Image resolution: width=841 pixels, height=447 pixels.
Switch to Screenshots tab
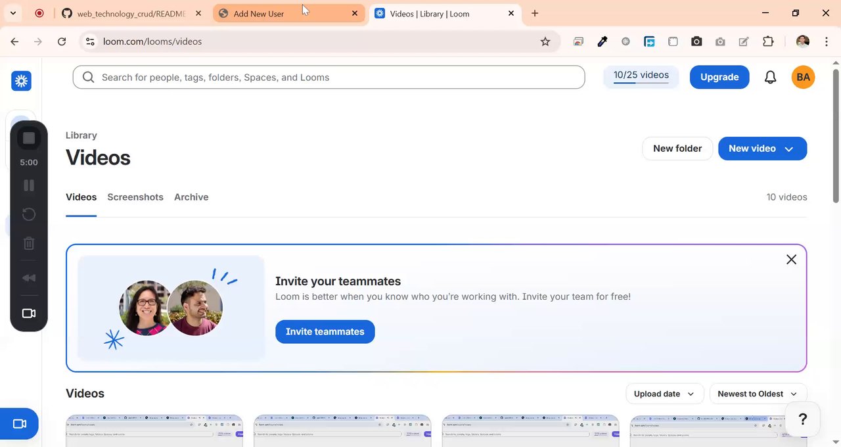[135, 197]
